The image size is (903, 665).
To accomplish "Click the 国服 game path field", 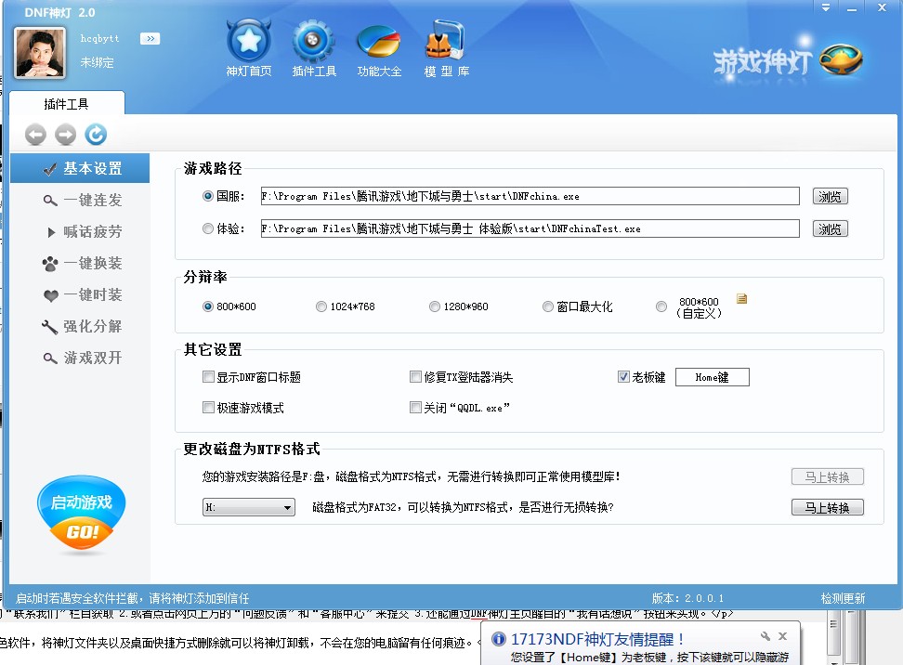I will pyautogui.click(x=530, y=196).
